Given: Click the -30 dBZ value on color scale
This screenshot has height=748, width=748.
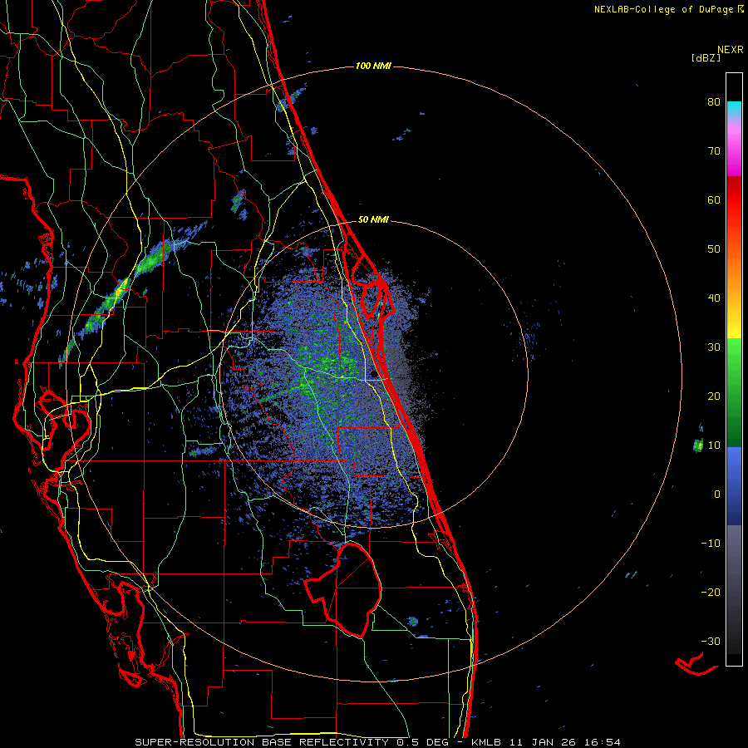Looking at the screenshot, I should tap(711, 641).
